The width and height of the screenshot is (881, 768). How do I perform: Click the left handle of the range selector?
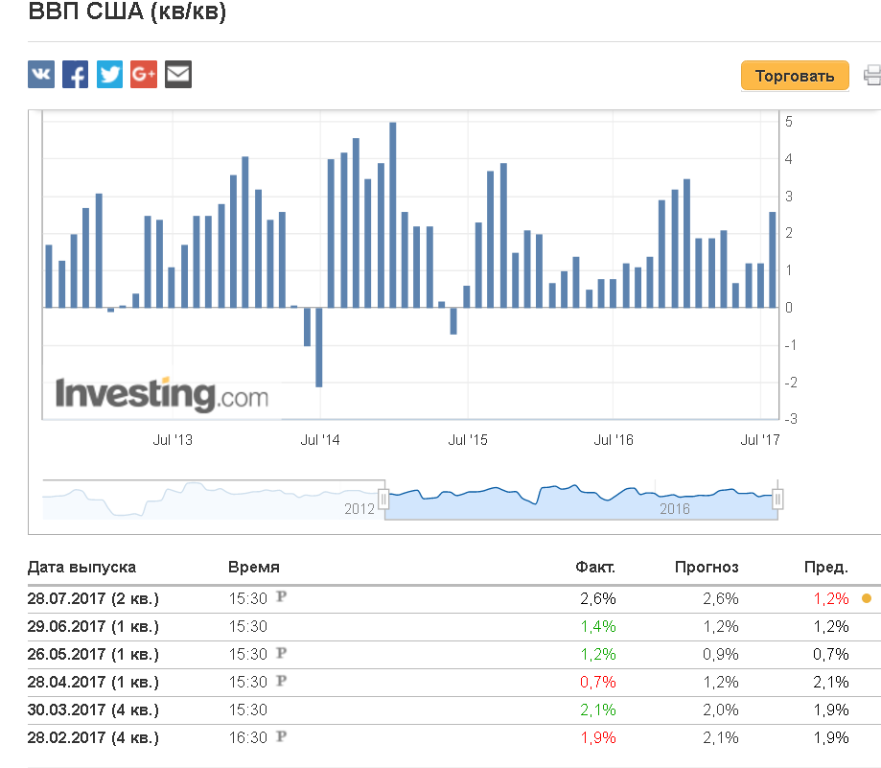pos(383,499)
